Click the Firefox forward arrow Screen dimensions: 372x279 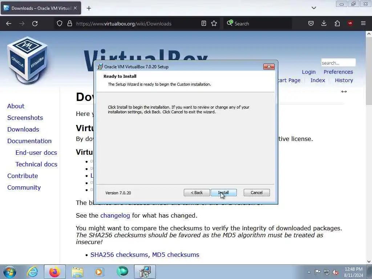tap(22, 24)
